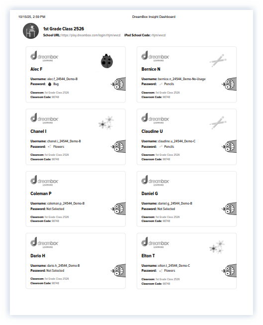
Task: Click the DreamBox logo on Alec F card
Action: click(x=44, y=56)
